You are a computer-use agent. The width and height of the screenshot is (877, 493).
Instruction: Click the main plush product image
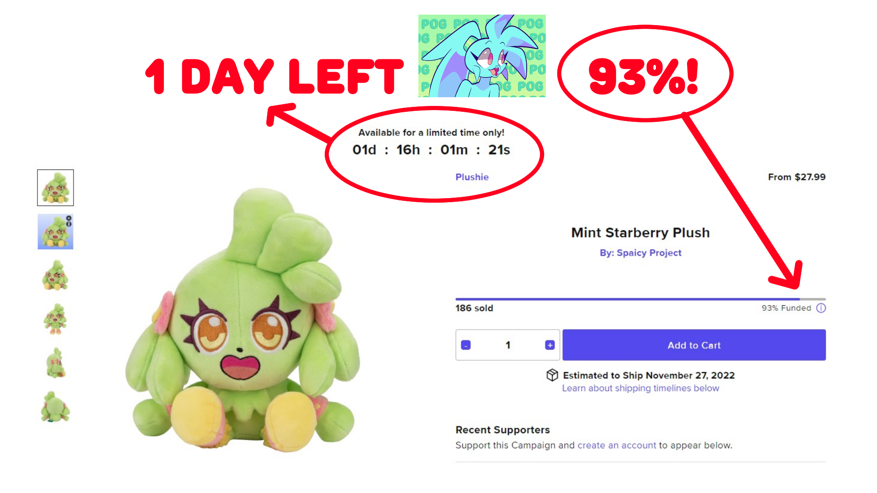pos(242,320)
